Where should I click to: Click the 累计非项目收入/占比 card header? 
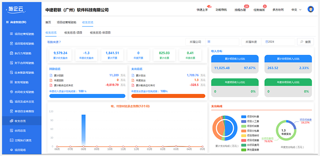[x=288, y=59]
